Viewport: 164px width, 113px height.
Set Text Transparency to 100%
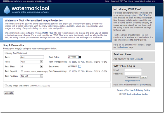(x=70, y=62)
